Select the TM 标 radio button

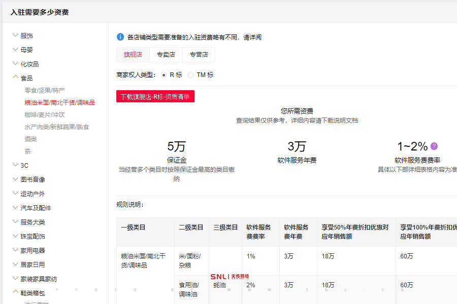tap(191, 74)
